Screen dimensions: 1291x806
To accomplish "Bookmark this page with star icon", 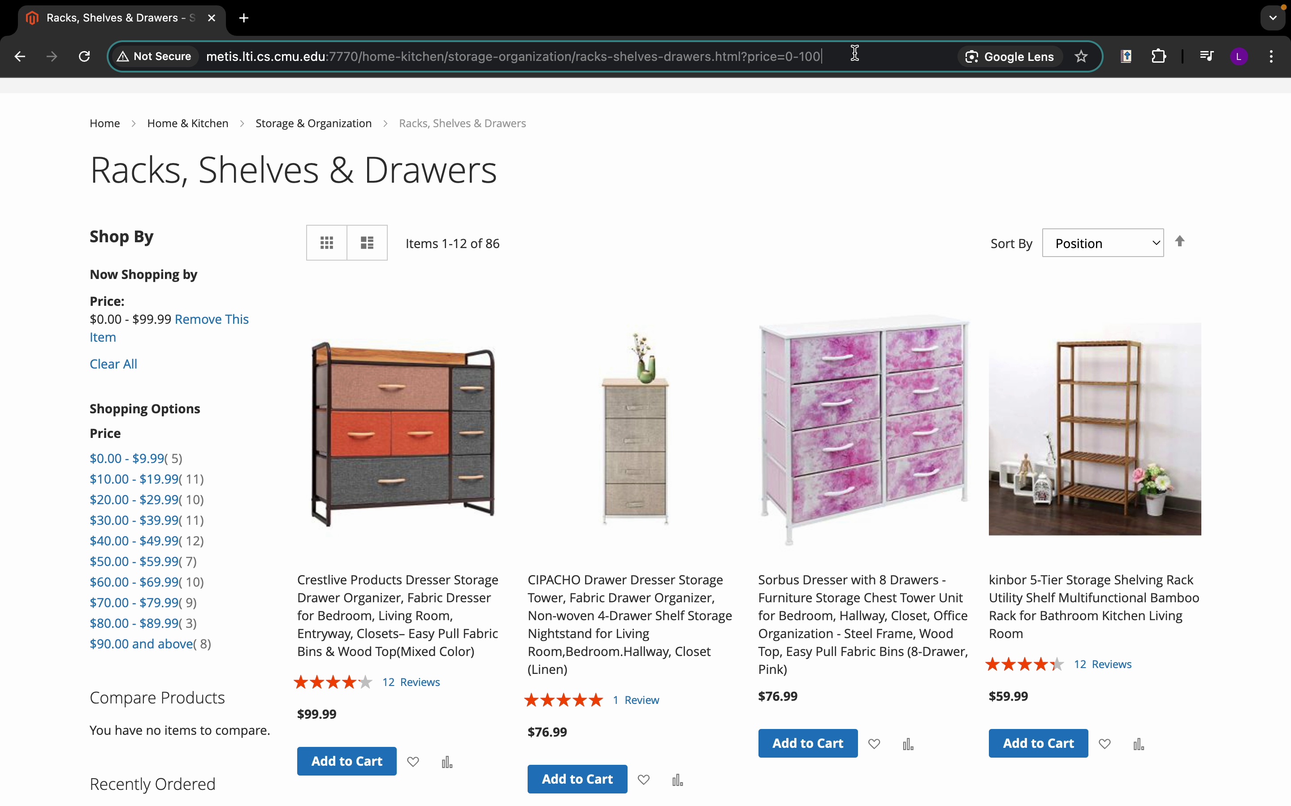I will (x=1081, y=56).
